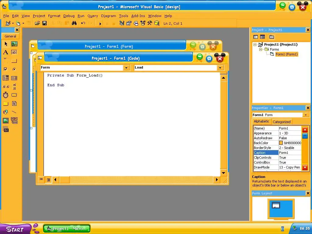Click the General toolbox tab button
312x234 pixels.
10,36
